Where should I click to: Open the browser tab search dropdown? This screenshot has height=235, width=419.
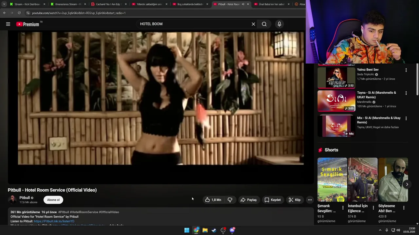pyautogui.click(x=4, y=4)
